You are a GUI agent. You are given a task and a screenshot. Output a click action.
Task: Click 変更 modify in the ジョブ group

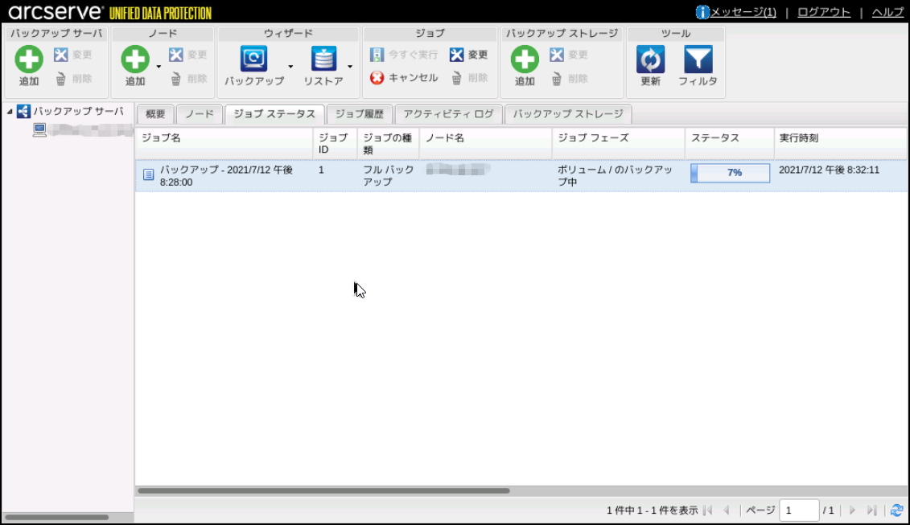pos(469,55)
